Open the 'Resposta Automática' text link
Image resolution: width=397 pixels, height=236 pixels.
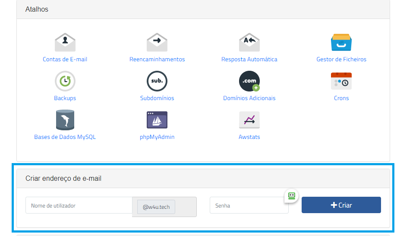[249, 60]
